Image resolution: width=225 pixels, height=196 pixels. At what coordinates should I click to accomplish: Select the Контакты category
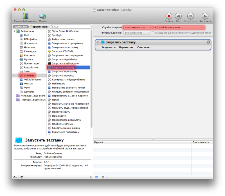[30, 55]
